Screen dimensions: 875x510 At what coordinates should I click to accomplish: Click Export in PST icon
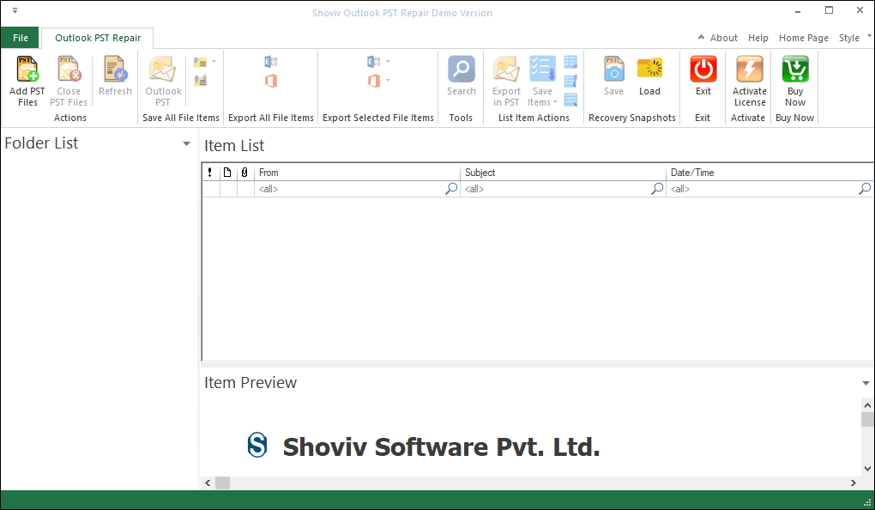(506, 69)
